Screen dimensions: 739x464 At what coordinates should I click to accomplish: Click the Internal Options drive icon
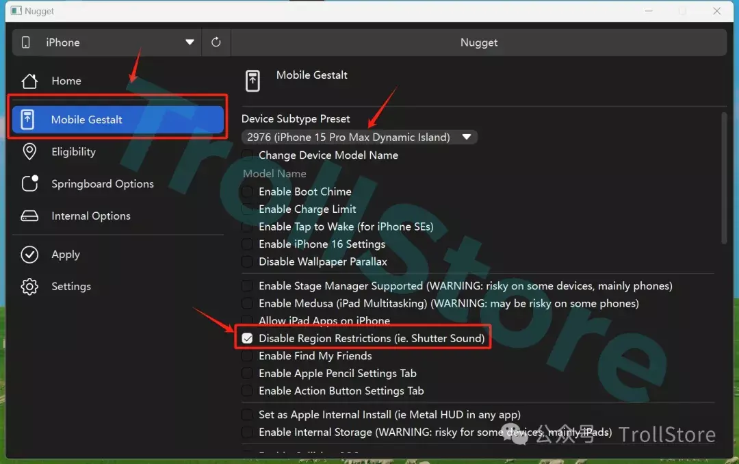[x=29, y=216]
